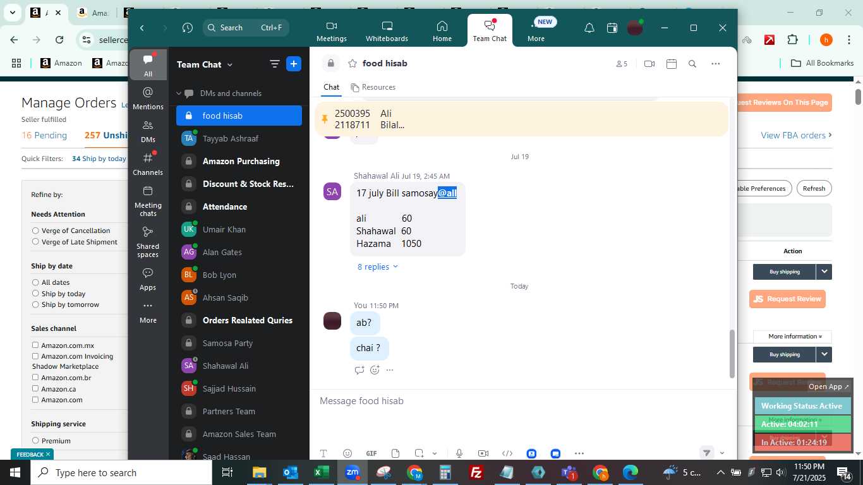This screenshot has width=863, height=485.
Task: Open Whiteboards in Zoom top bar
Action: pos(387,32)
